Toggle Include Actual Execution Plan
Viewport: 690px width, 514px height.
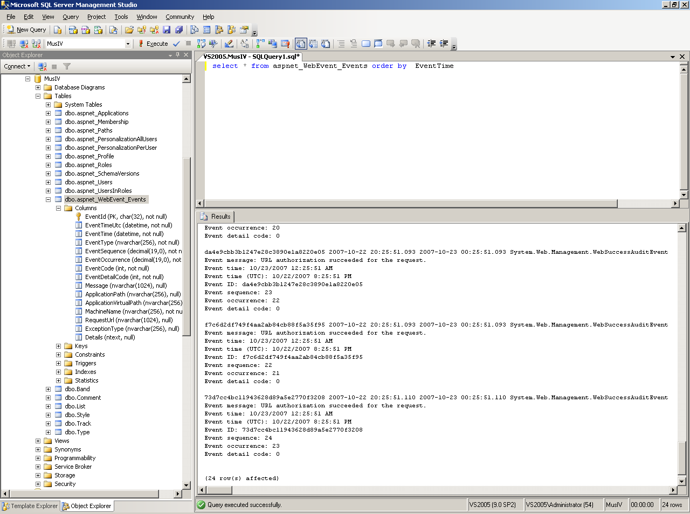pyautogui.click(x=260, y=44)
